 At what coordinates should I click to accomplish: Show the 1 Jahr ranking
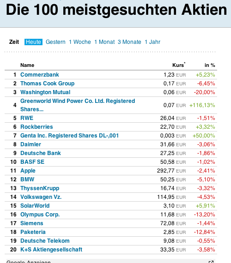tap(152, 42)
